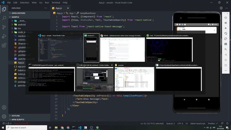The width and height of the screenshot is (231, 130).
Task: Activate emulator zoom mode
Action: tap(226, 49)
